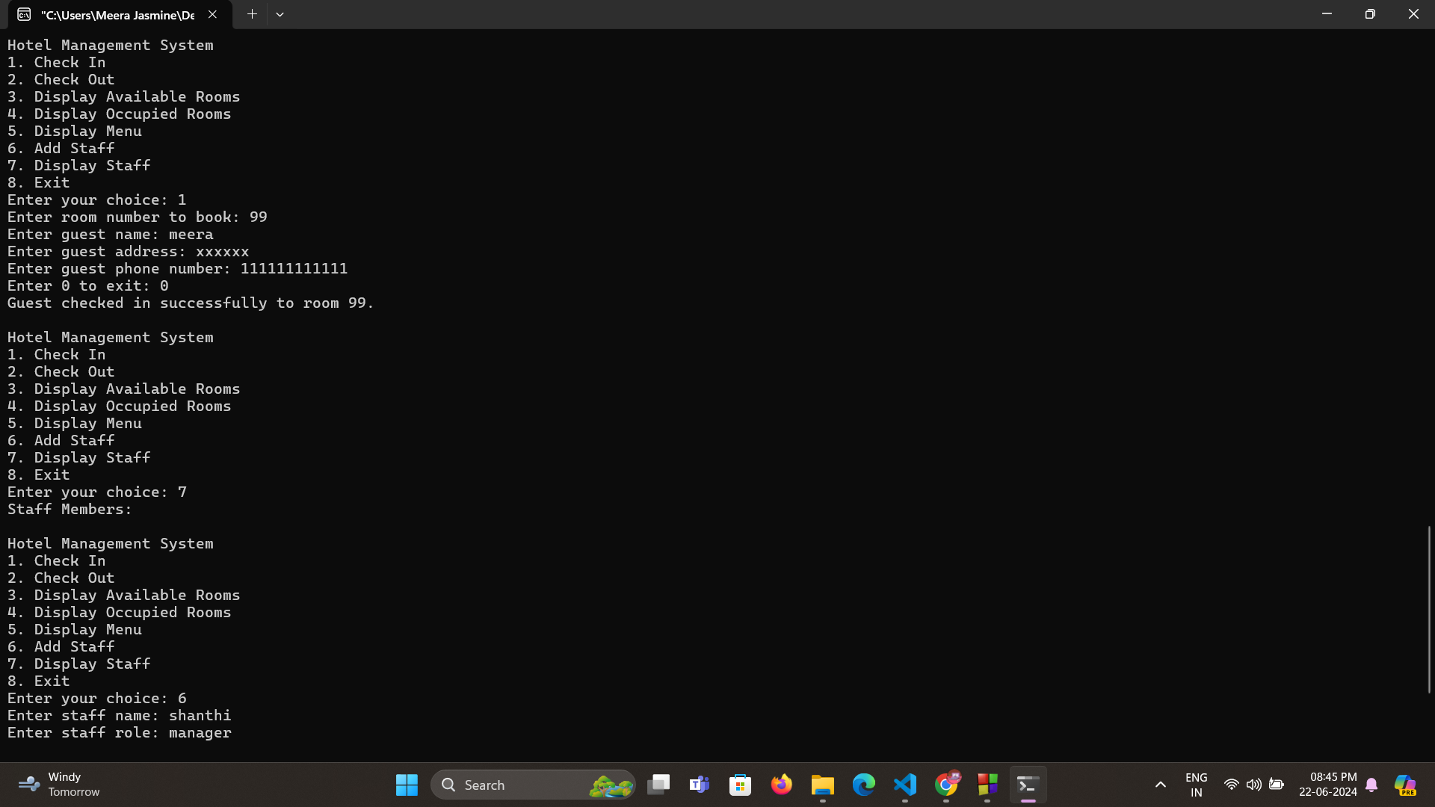The width and height of the screenshot is (1435, 807).
Task: Open Microsoft Edge from taskbar
Action: (x=864, y=785)
